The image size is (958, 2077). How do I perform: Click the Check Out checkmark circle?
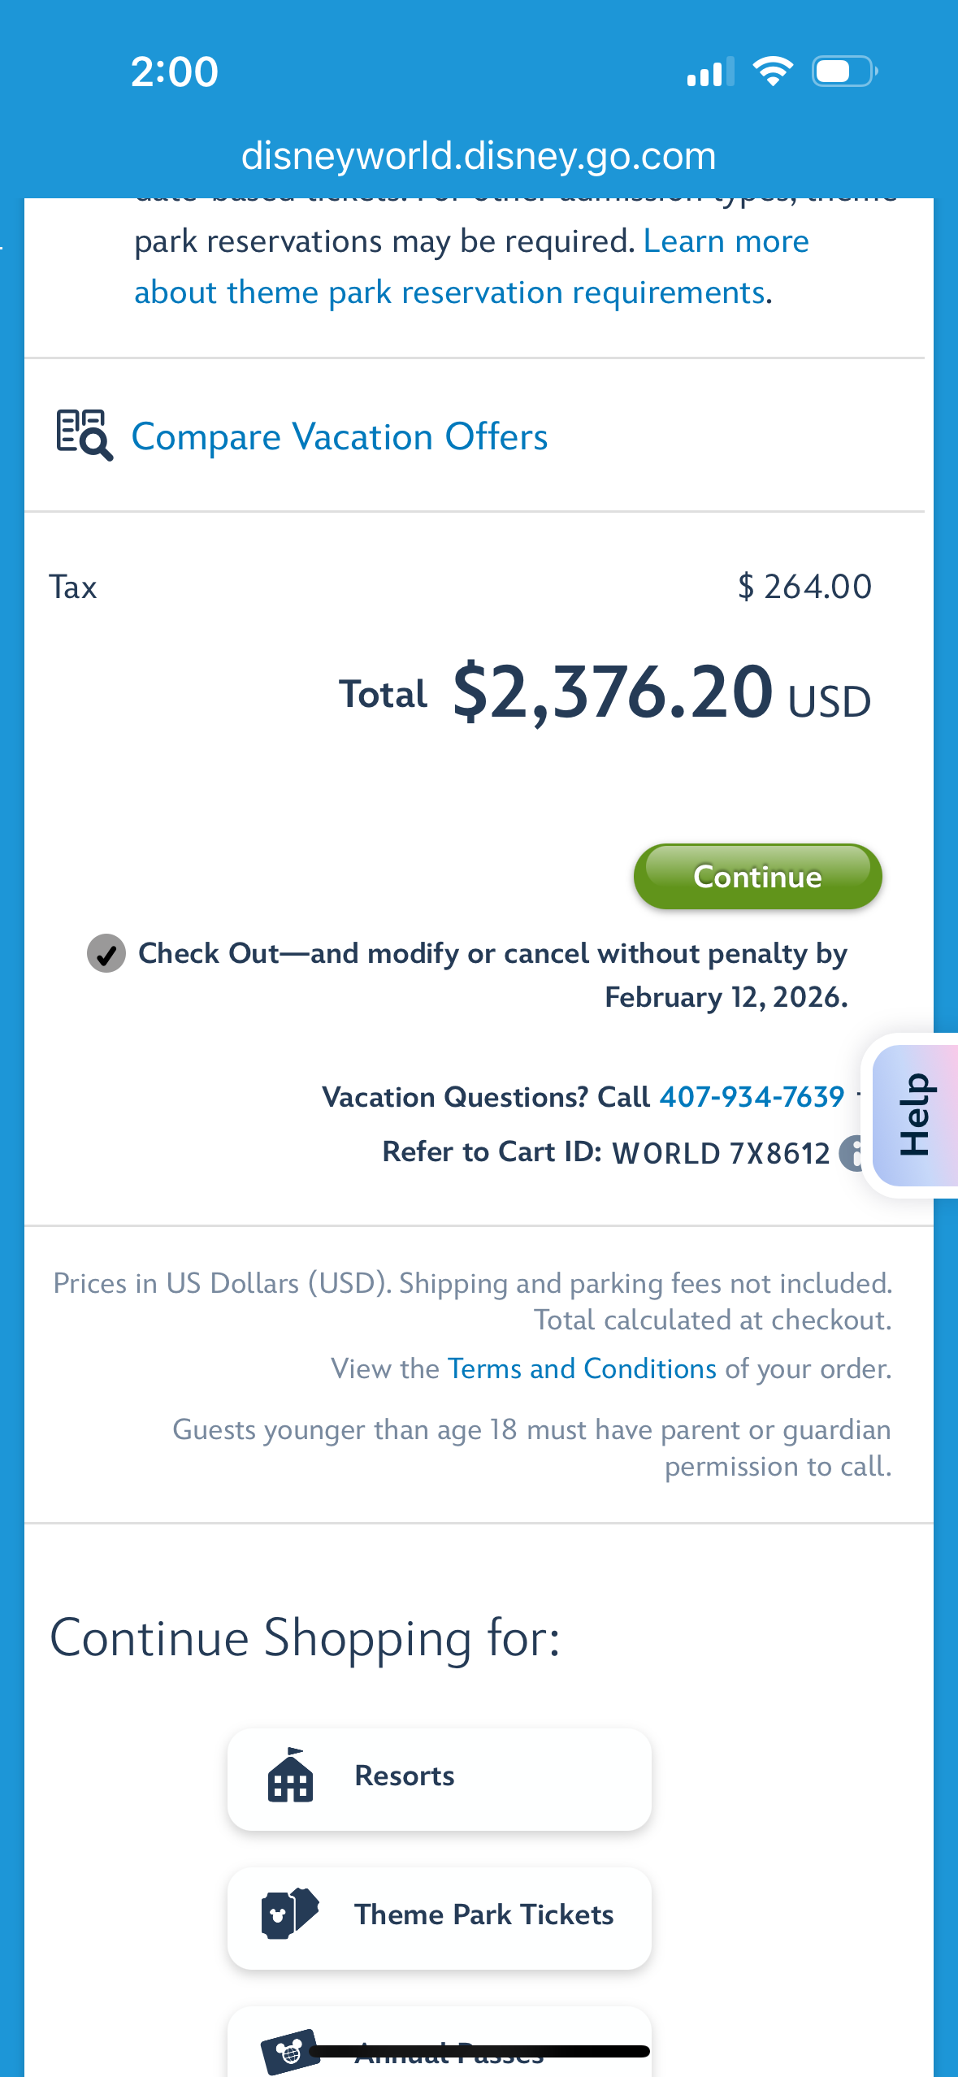[x=106, y=953]
